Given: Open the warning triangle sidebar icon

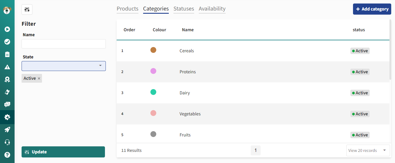Looking at the screenshot, I should 7,67.
